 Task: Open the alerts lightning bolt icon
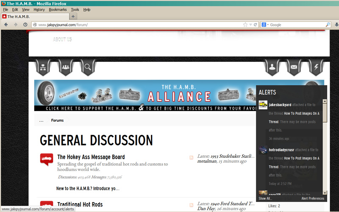(316, 67)
